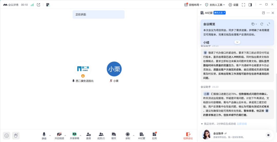This screenshot has height=142, width=277.
Task: Switch the 会议助手 assistant
Action: [x=226, y=133]
